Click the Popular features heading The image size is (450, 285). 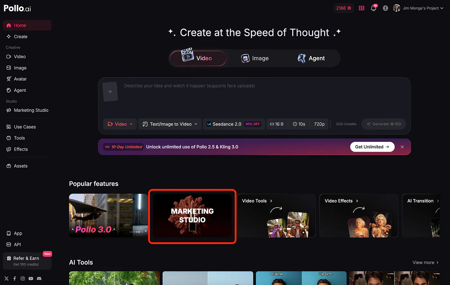coord(94,184)
